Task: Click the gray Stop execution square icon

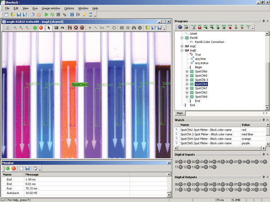Action: click(58, 15)
